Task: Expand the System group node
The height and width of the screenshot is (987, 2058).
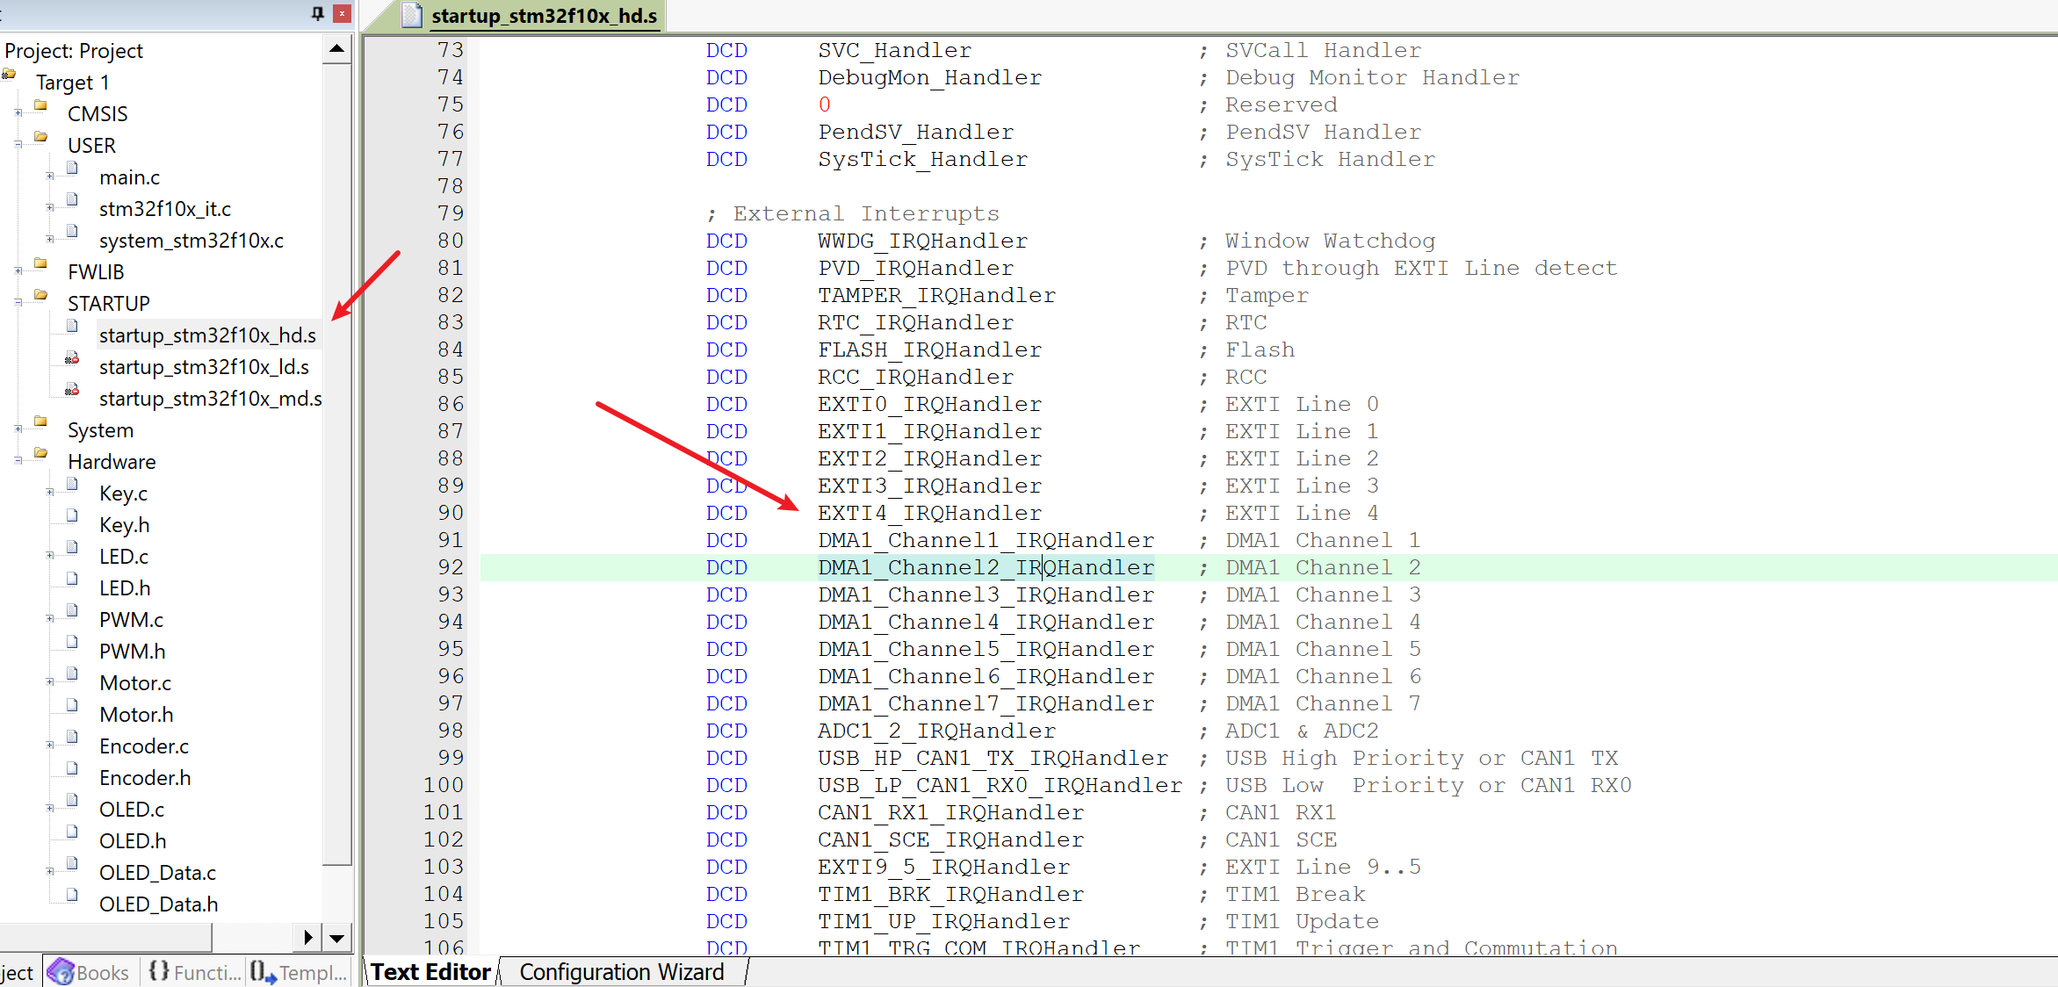Action: 18,429
